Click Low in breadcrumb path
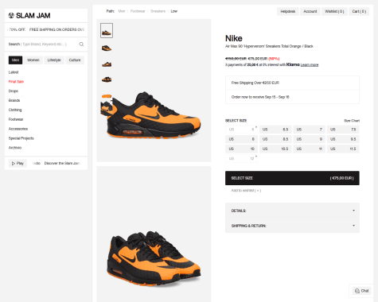This screenshot has height=302, width=378. click(174, 11)
